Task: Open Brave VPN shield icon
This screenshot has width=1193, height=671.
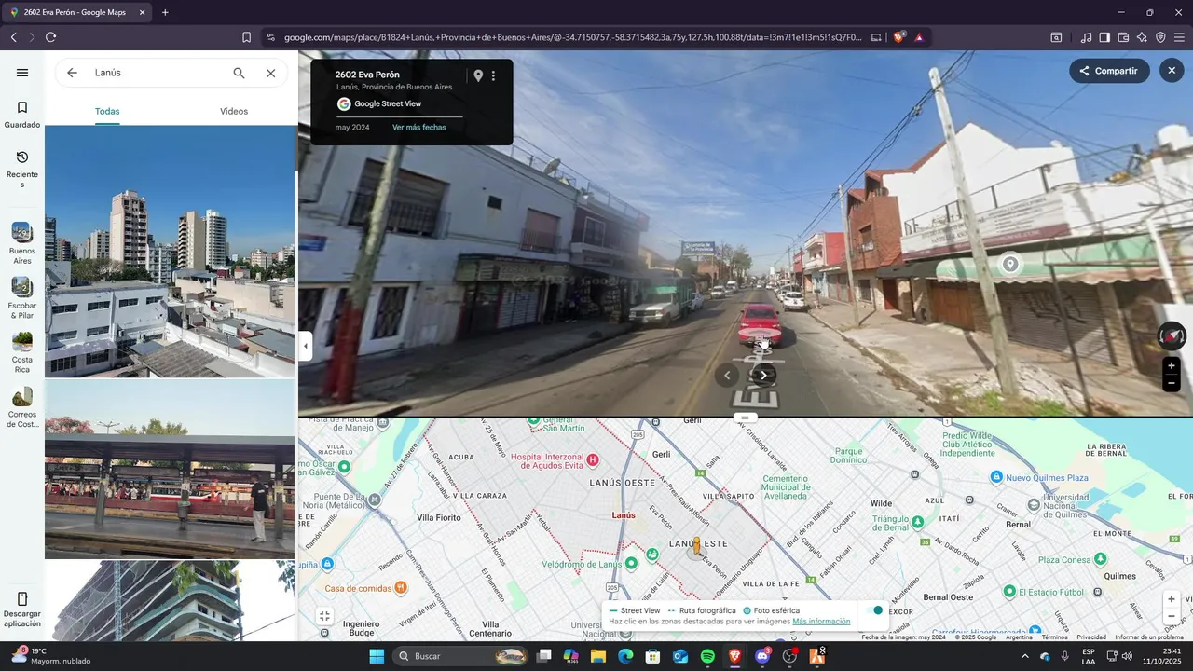Action: 1160,37
